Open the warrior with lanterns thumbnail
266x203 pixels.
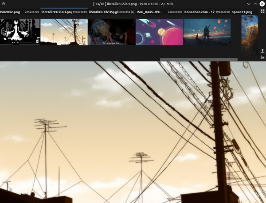tap(207, 32)
